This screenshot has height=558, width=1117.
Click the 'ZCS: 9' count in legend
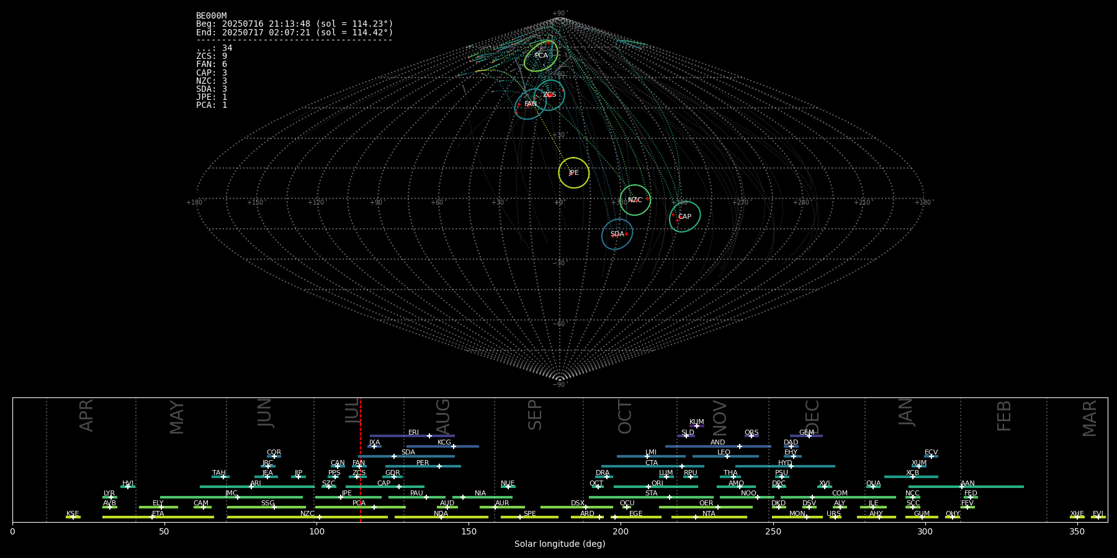click(212, 56)
